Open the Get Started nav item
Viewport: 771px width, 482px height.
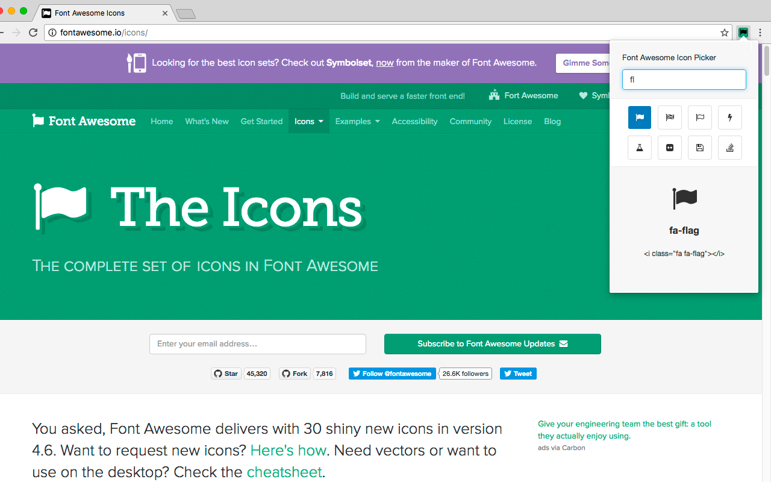point(261,121)
